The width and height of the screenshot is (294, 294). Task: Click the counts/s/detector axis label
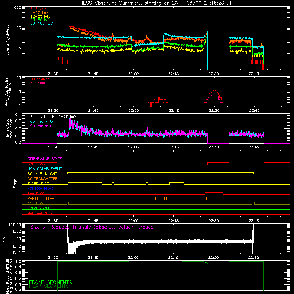tap(8, 38)
